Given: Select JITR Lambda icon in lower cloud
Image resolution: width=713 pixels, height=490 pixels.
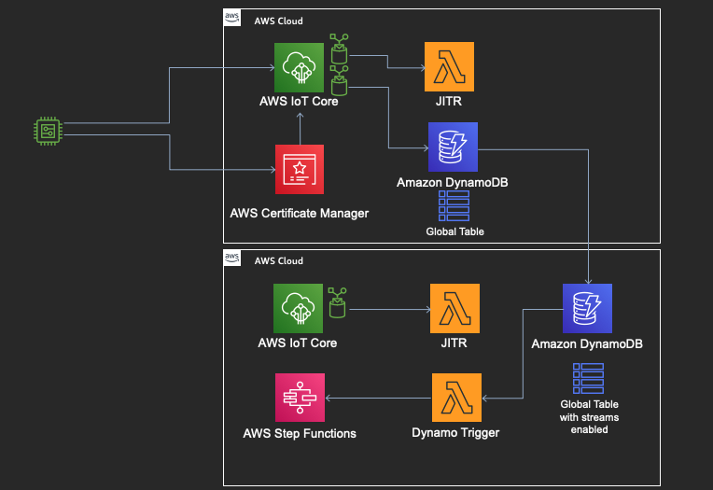Looking at the screenshot, I should point(454,309).
